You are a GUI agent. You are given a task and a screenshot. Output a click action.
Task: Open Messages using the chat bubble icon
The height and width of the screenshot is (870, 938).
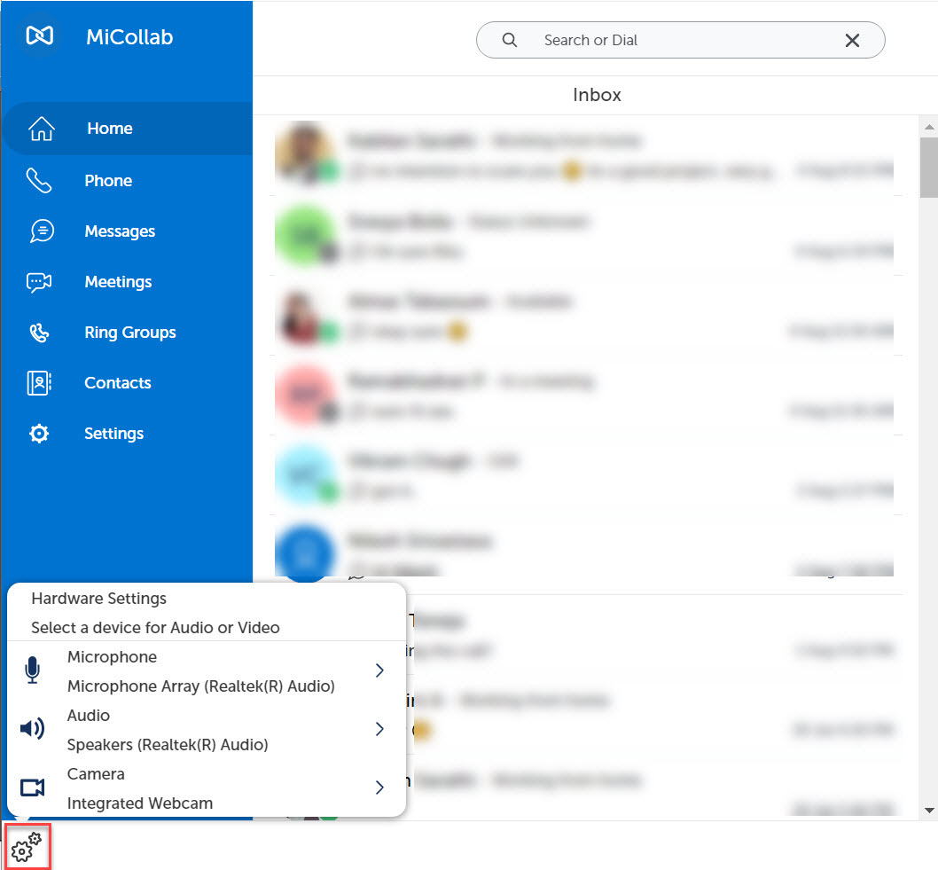pyautogui.click(x=41, y=231)
